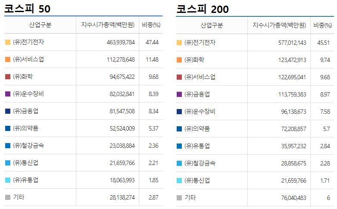337x209 pixels.
Task: Click the percentage 47.44
Action: (x=152, y=42)
